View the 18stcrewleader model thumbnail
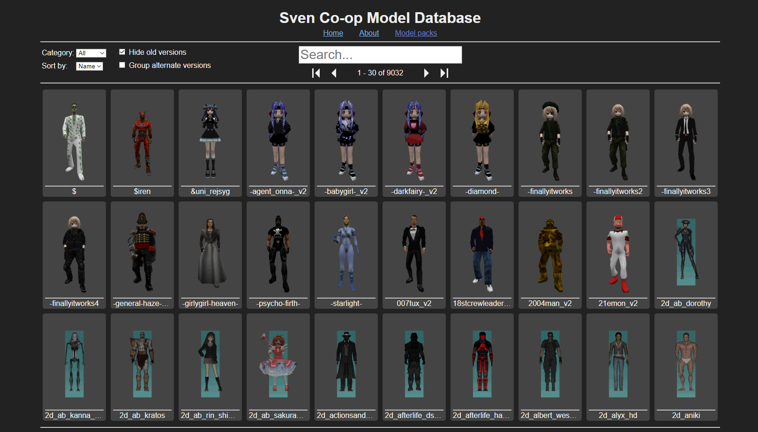 (x=482, y=255)
